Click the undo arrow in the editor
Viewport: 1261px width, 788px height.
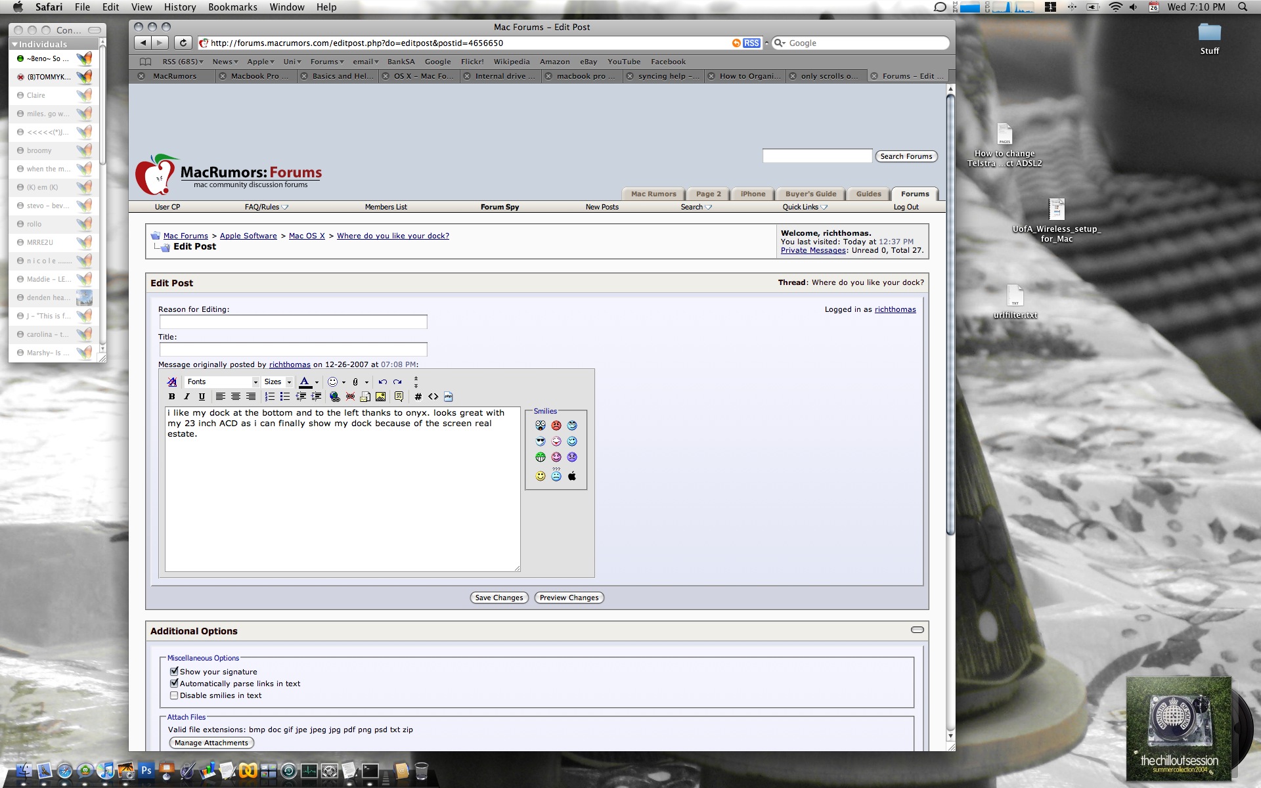tap(382, 382)
